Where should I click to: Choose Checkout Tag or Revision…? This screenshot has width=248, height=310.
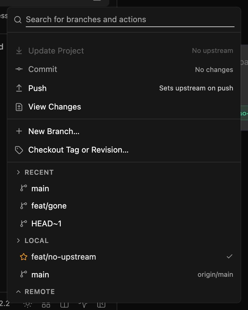pos(124,150)
